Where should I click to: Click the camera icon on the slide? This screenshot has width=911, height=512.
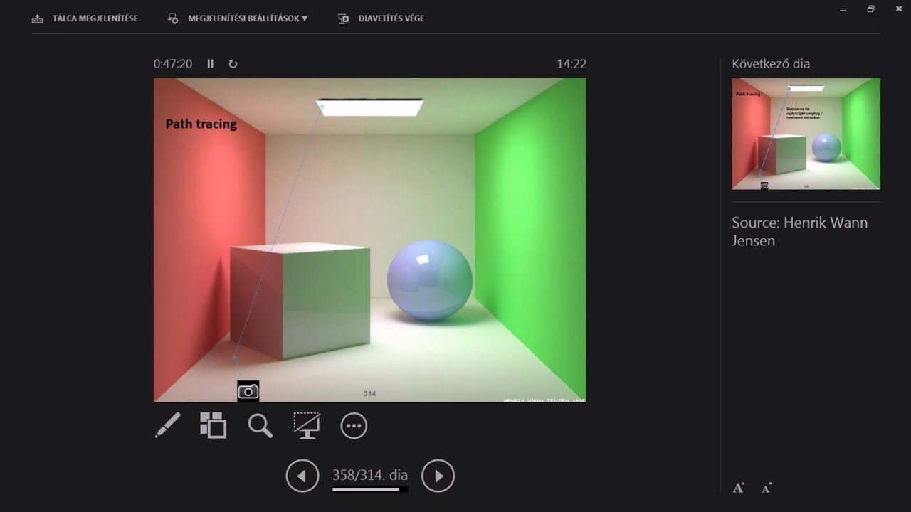[x=248, y=391]
